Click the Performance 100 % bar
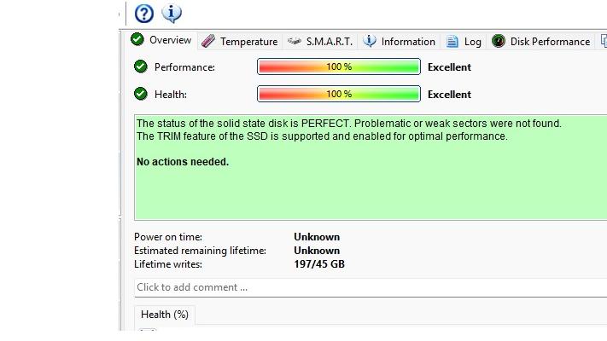The height and width of the screenshot is (341, 607). click(x=339, y=66)
